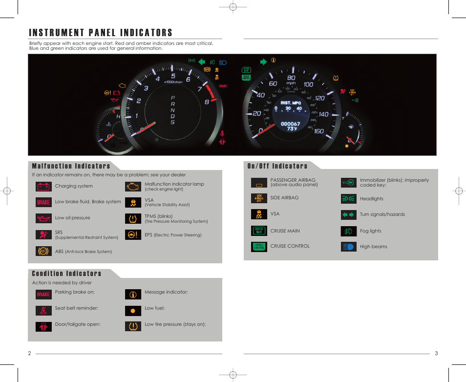Click the SRS airbag icon
This screenshot has width=466, height=382.
point(43,235)
